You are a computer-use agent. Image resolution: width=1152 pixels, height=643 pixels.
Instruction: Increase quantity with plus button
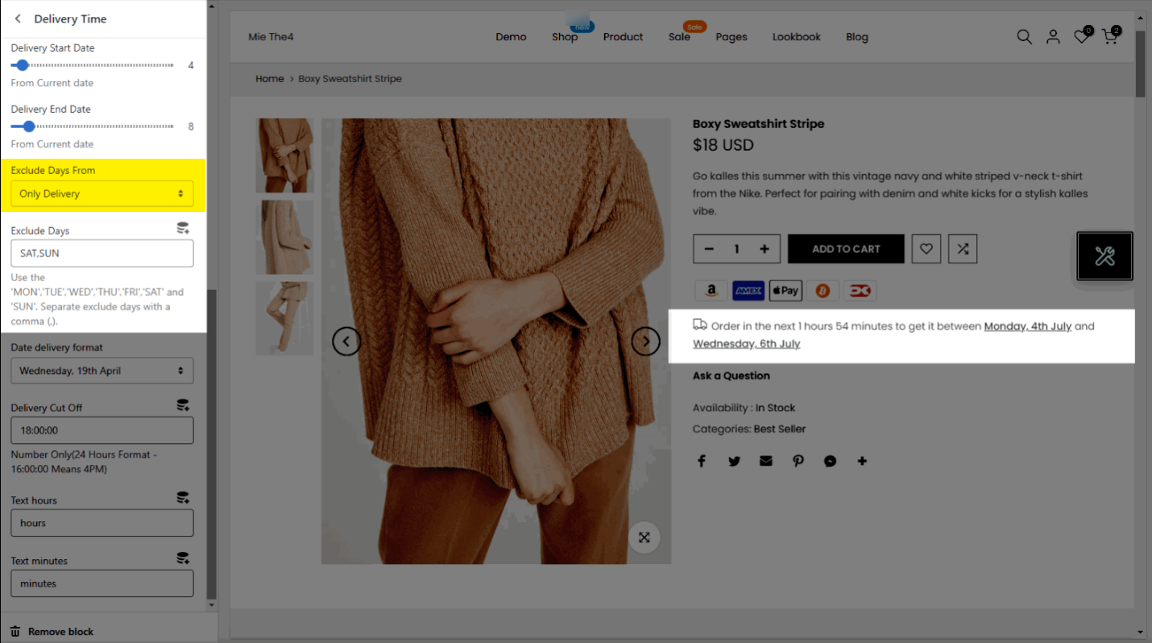[x=765, y=249]
